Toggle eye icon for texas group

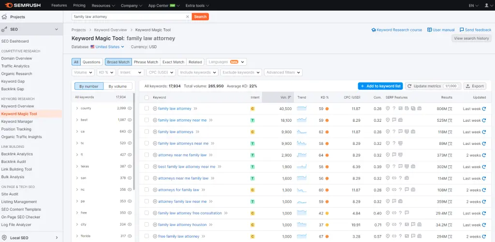130,166
